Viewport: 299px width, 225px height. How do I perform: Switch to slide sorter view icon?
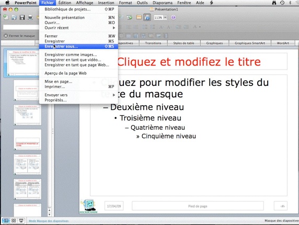(14, 221)
